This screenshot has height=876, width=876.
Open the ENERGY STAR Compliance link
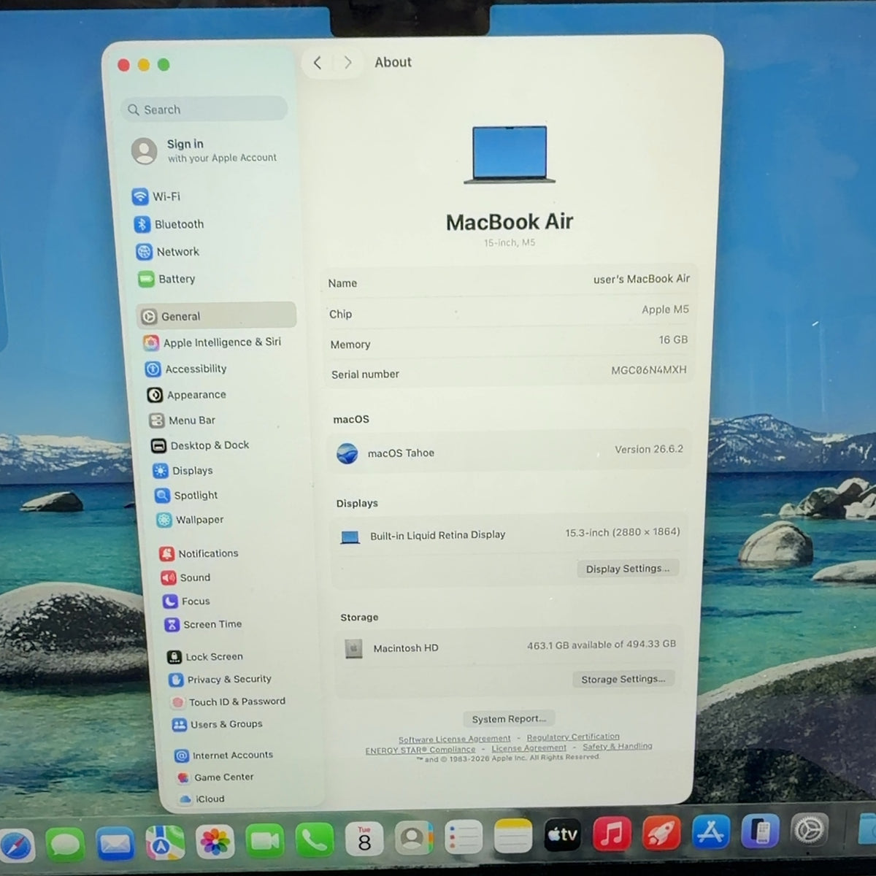[x=420, y=750]
